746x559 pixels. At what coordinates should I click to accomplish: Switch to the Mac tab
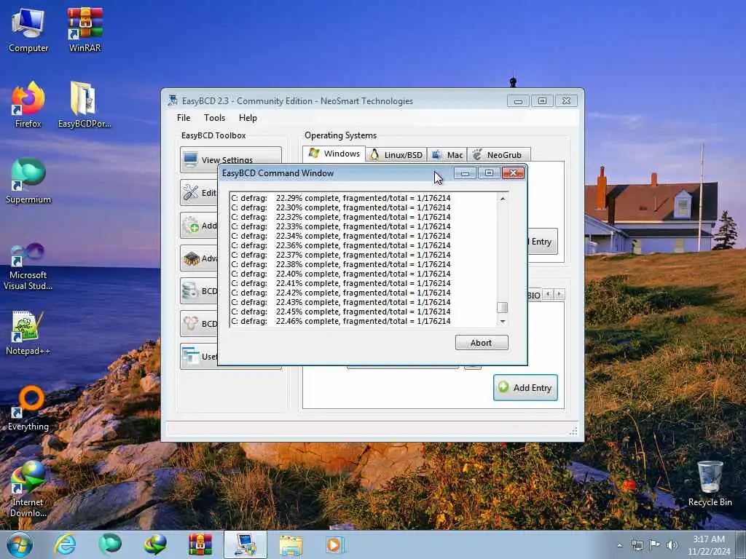pos(447,155)
